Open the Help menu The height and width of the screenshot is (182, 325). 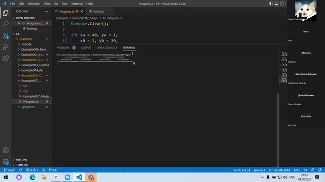tap(89, 4)
